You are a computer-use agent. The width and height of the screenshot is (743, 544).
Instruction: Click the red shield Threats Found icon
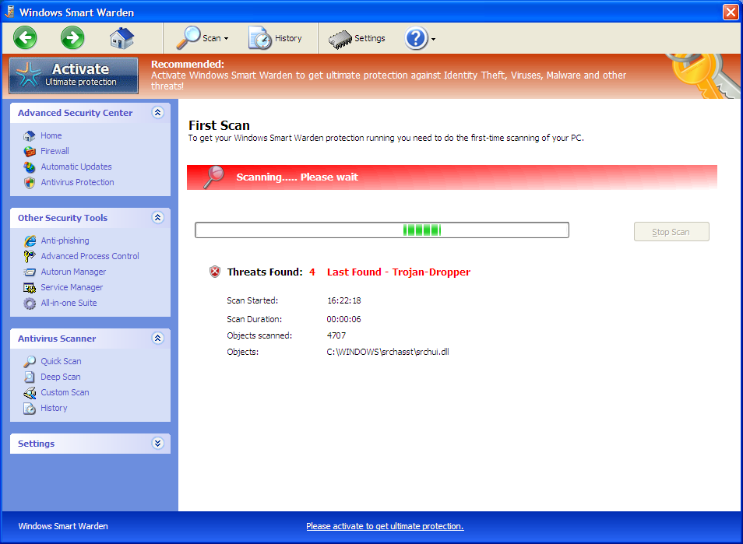(215, 272)
